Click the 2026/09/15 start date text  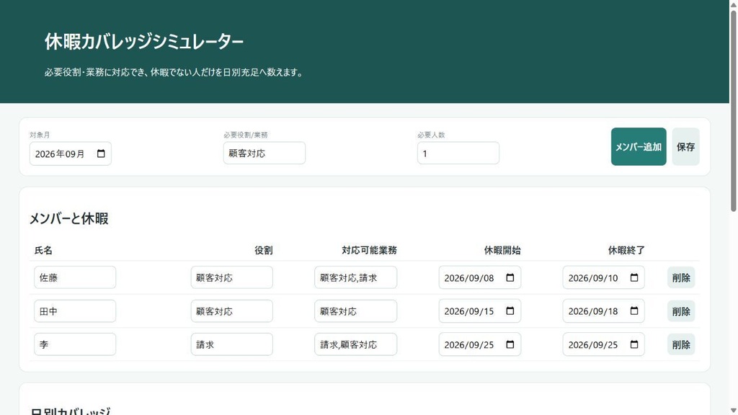(x=468, y=311)
